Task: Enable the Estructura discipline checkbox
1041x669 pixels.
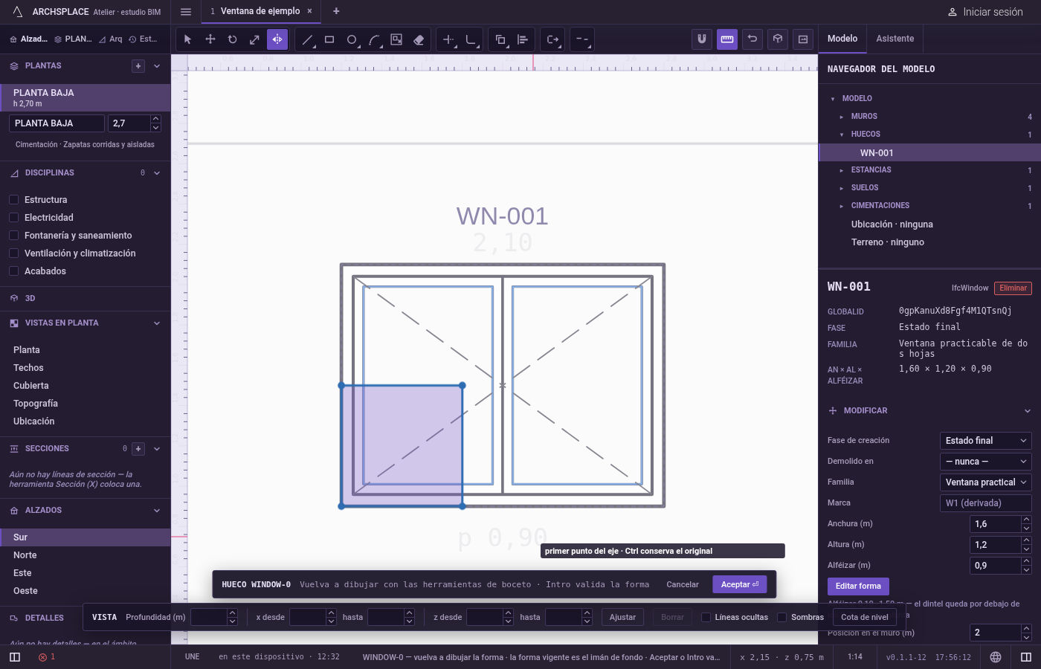Action: 13,200
